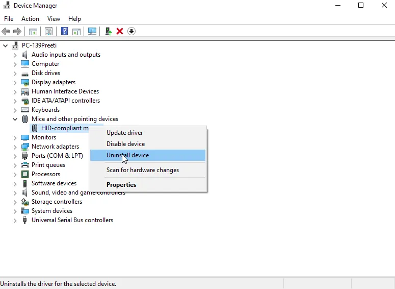Expand the Keyboards category

(15, 110)
